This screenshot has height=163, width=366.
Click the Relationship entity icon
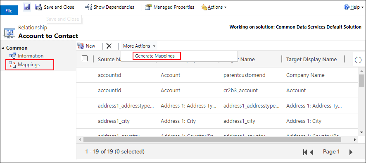tap(10, 33)
